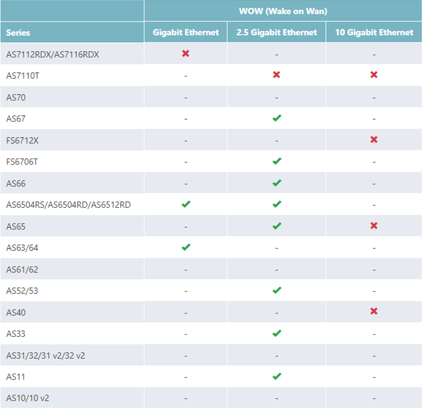Click the 10 Gigabit Ethernet column header
422x408 pixels.
(x=374, y=32)
